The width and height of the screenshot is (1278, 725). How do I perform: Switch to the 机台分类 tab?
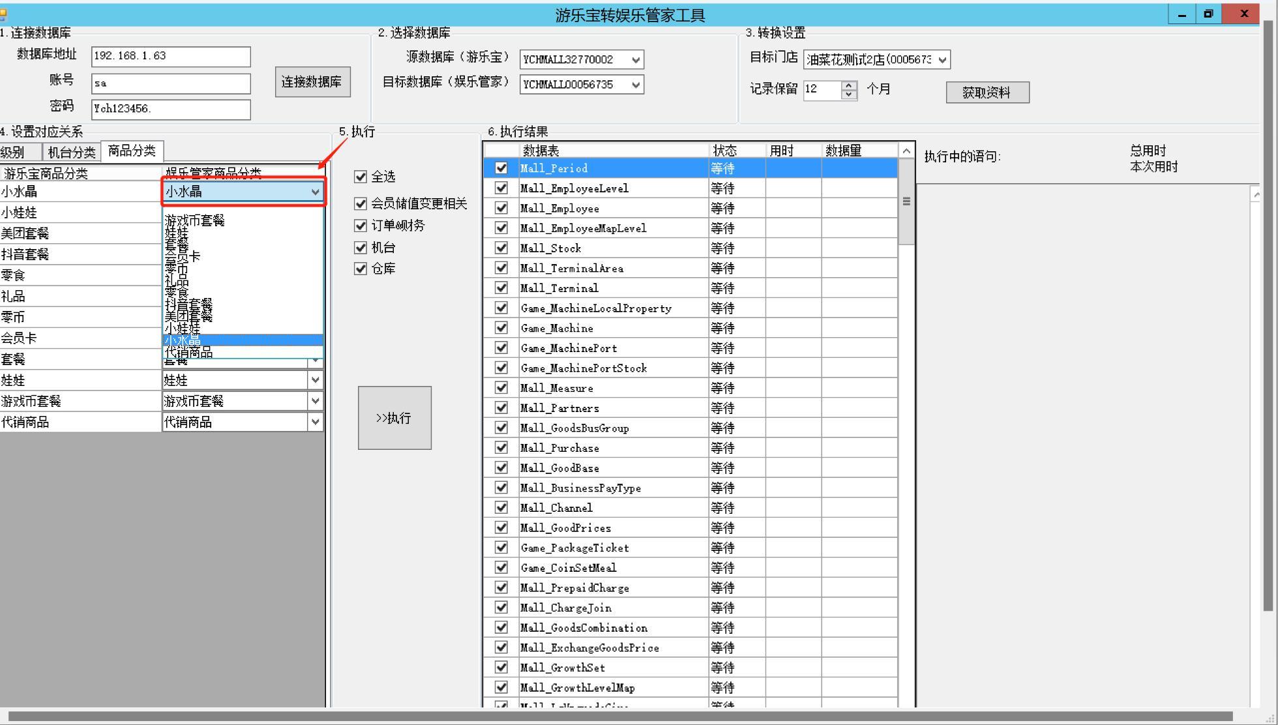71,153
